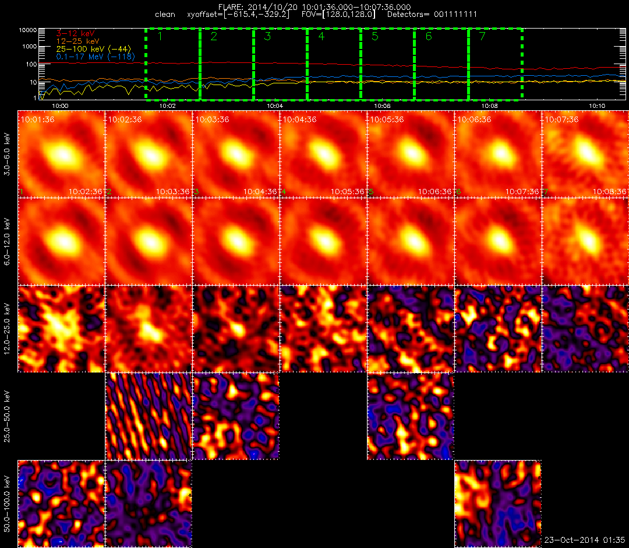Click the 23-Oct-2014 01:35 creation timestamp

[x=585, y=540]
